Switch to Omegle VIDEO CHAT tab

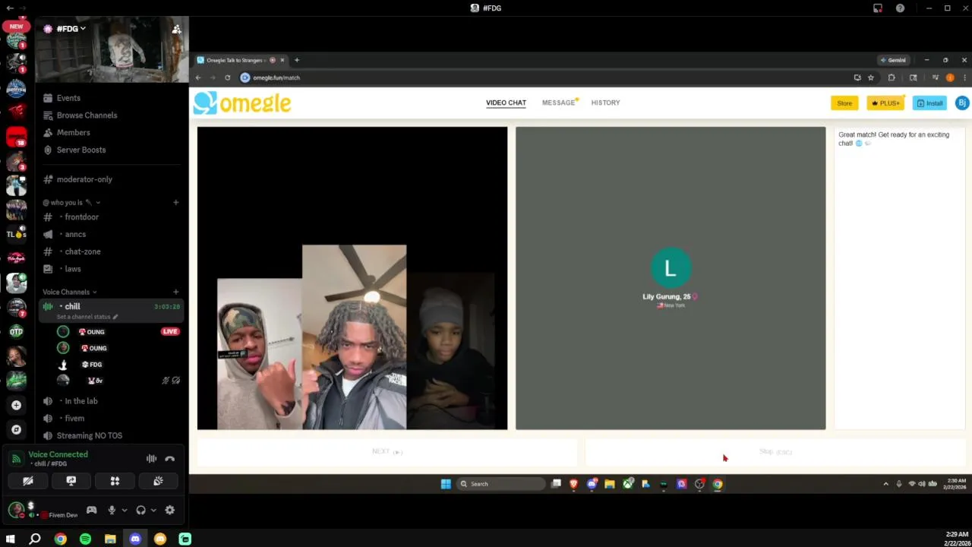click(x=506, y=103)
